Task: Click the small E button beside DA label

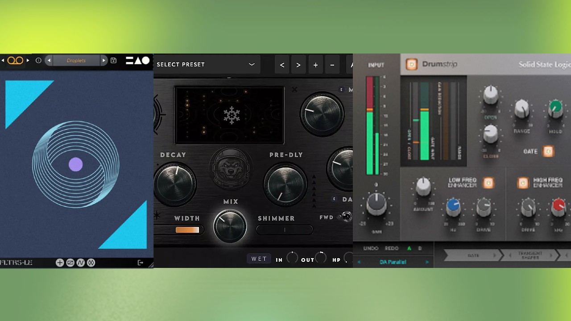Action: pyautogui.click(x=335, y=199)
